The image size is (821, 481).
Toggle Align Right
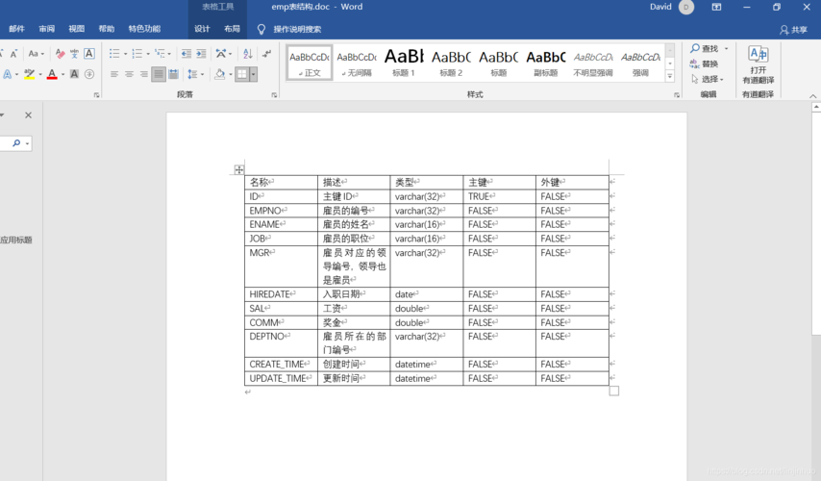click(x=143, y=74)
